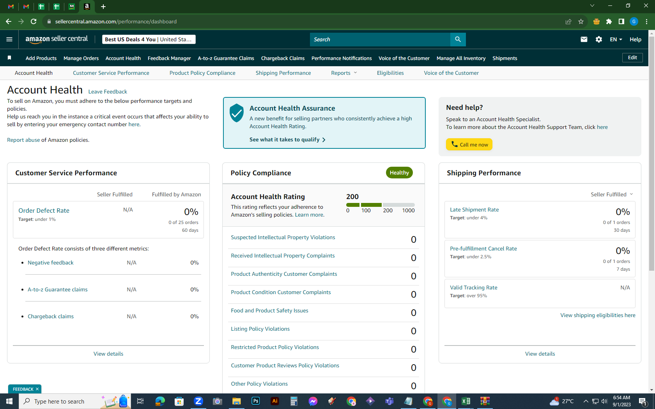Open the Eligibilities tab

pyautogui.click(x=390, y=73)
